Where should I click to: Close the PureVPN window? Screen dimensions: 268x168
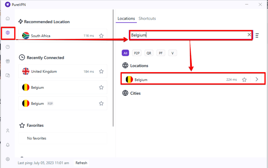pyautogui.click(x=260, y=5)
